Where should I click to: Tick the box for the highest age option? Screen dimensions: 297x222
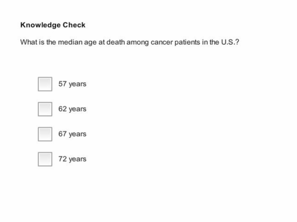[x=45, y=159]
